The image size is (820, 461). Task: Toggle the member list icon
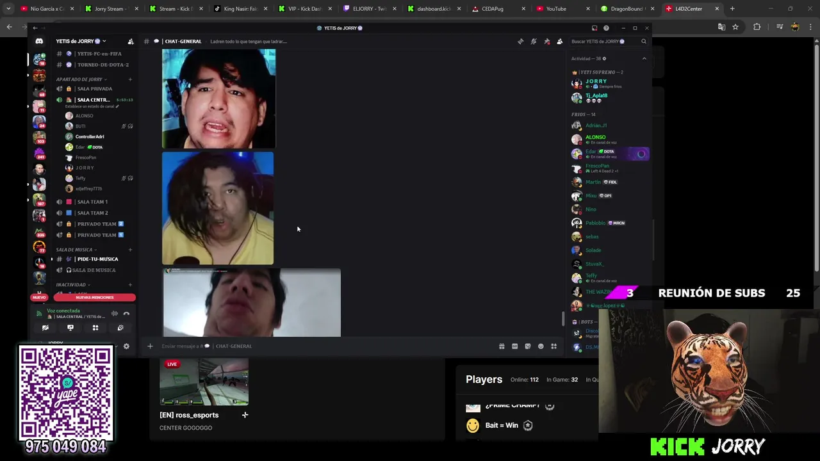pyautogui.click(x=559, y=42)
